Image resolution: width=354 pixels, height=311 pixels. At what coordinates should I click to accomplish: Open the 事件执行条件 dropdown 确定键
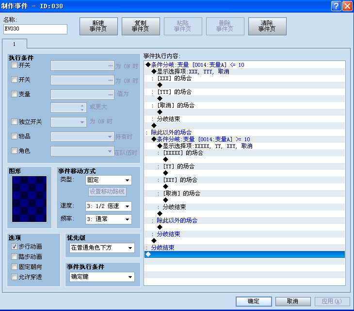[x=102, y=277]
